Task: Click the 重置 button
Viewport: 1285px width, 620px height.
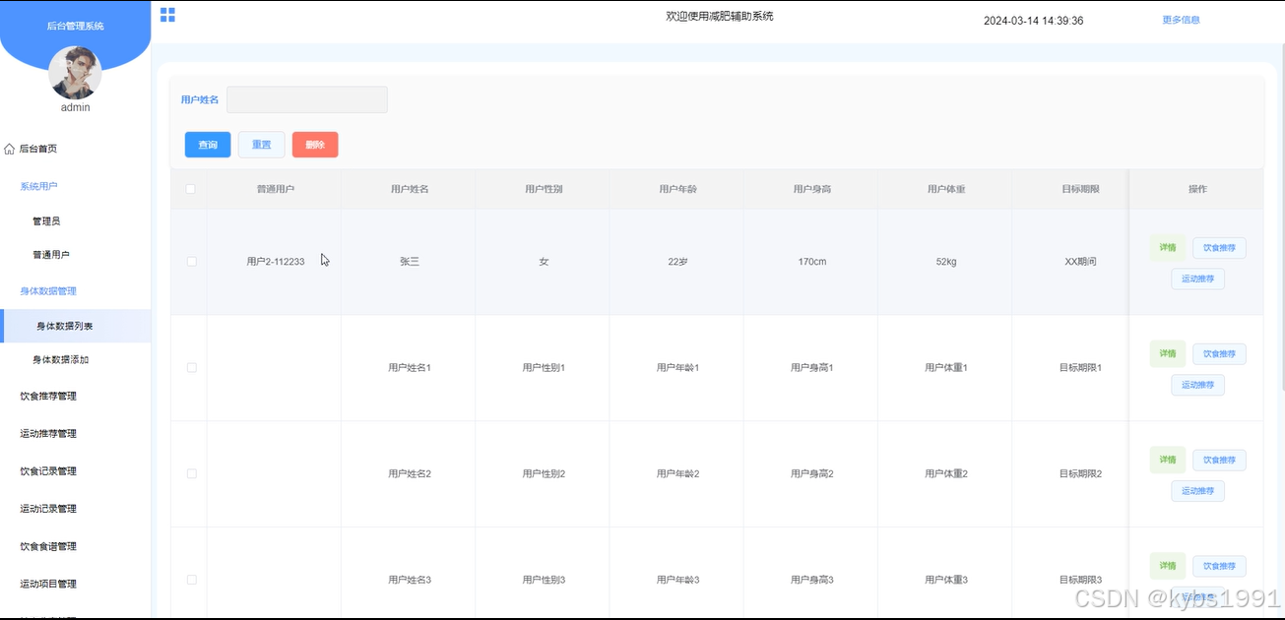Action: tap(261, 145)
